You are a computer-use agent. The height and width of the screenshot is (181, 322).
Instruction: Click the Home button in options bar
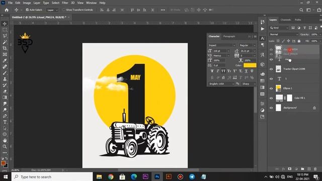tap(7, 10)
